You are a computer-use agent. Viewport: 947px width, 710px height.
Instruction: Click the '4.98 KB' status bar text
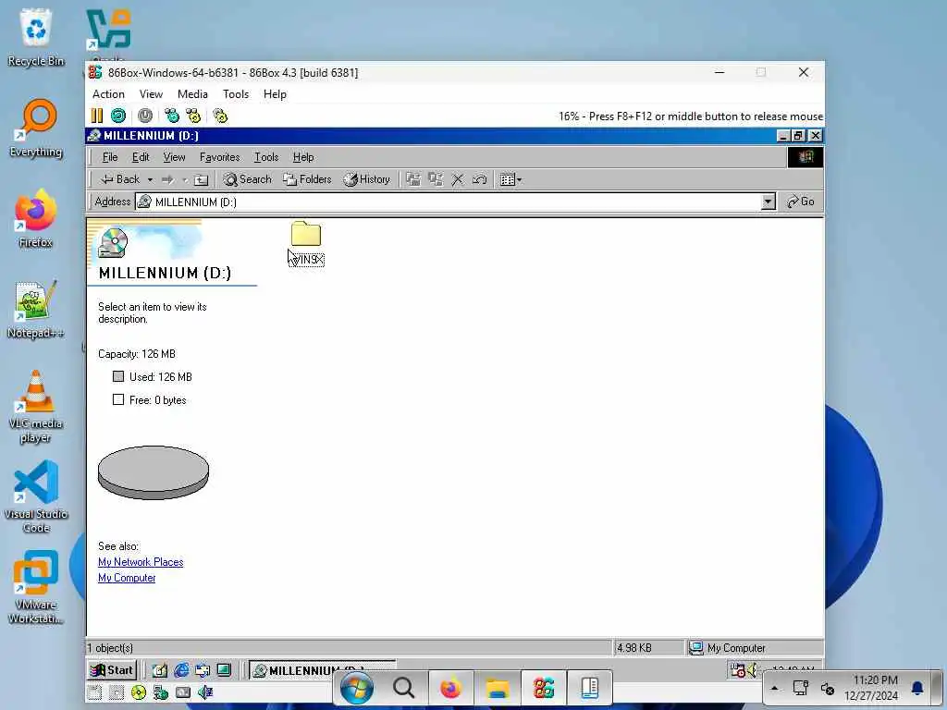[634, 648]
